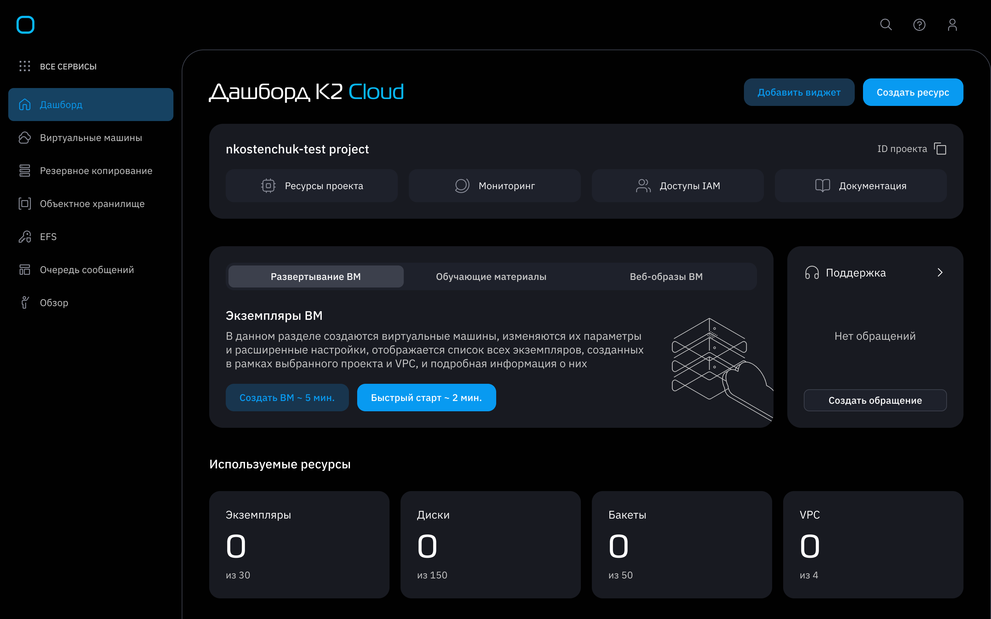This screenshot has height=619, width=991.
Task: Select the EFS label in the sidebar
Action: point(48,237)
